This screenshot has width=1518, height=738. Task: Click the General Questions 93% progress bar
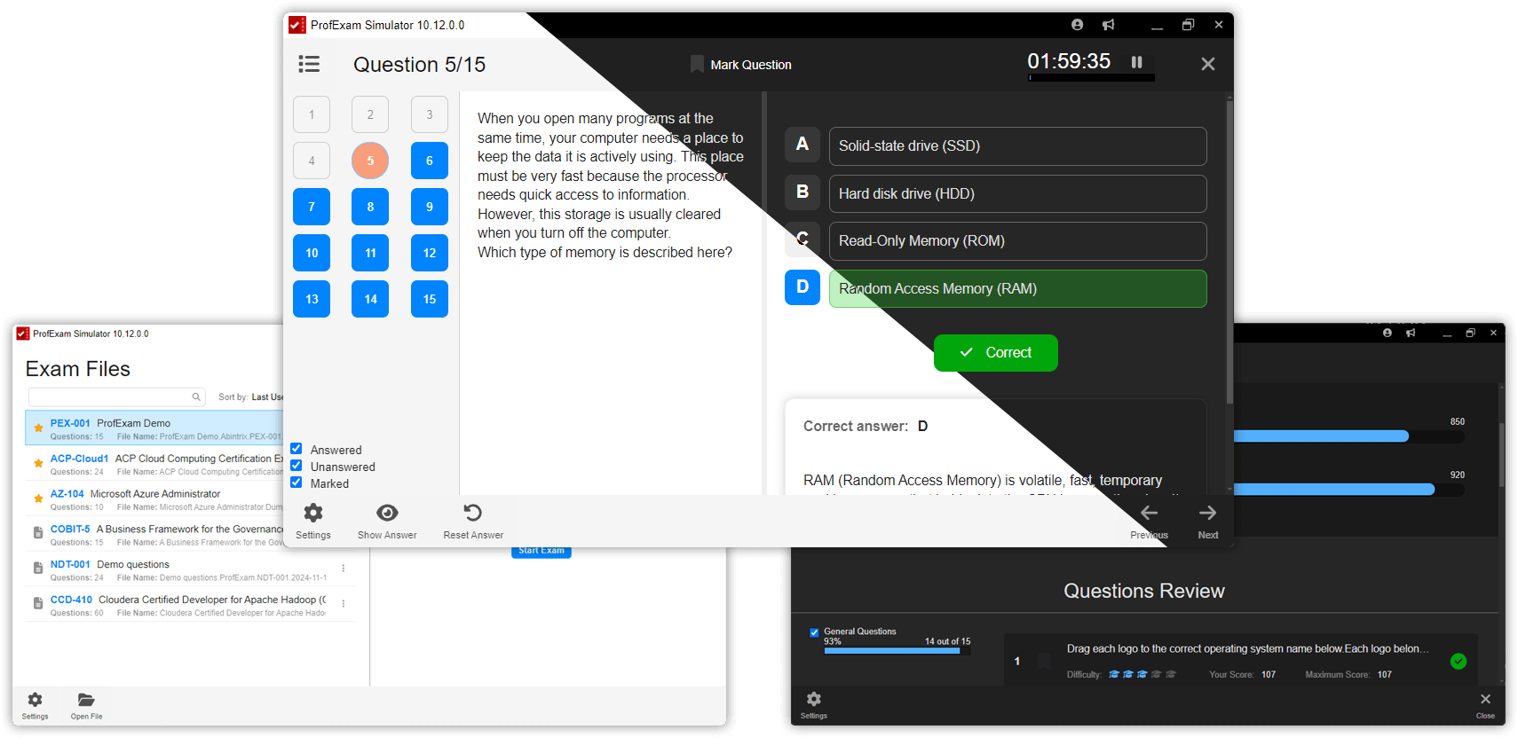click(897, 651)
